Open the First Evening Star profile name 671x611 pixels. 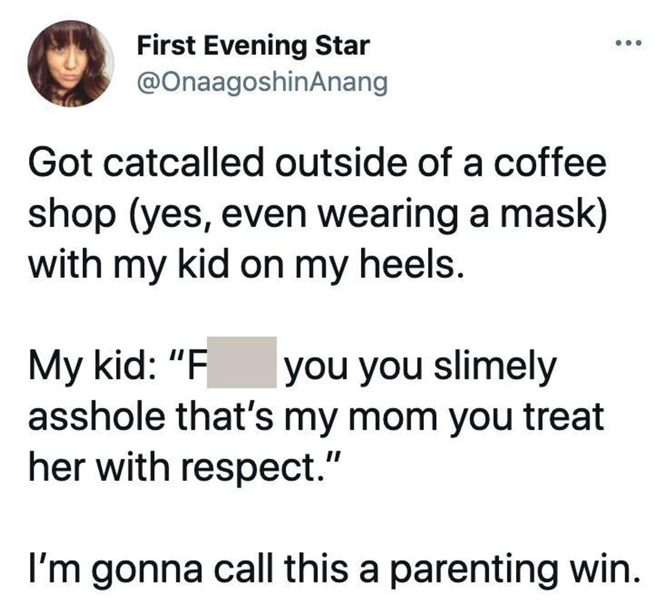pyautogui.click(x=253, y=46)
